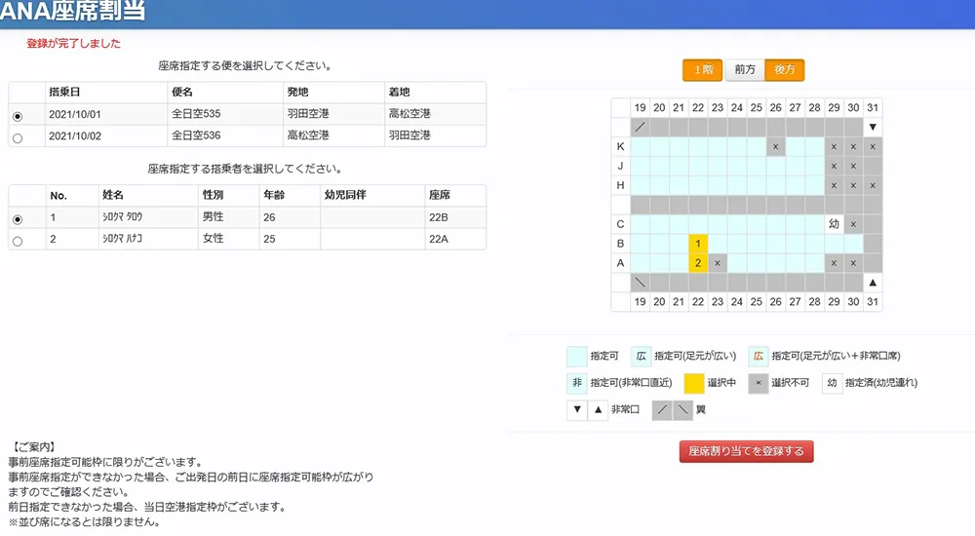Switch to the 後方 rear section tab
This screenshot has width=975, height=536.
[784, 69]
